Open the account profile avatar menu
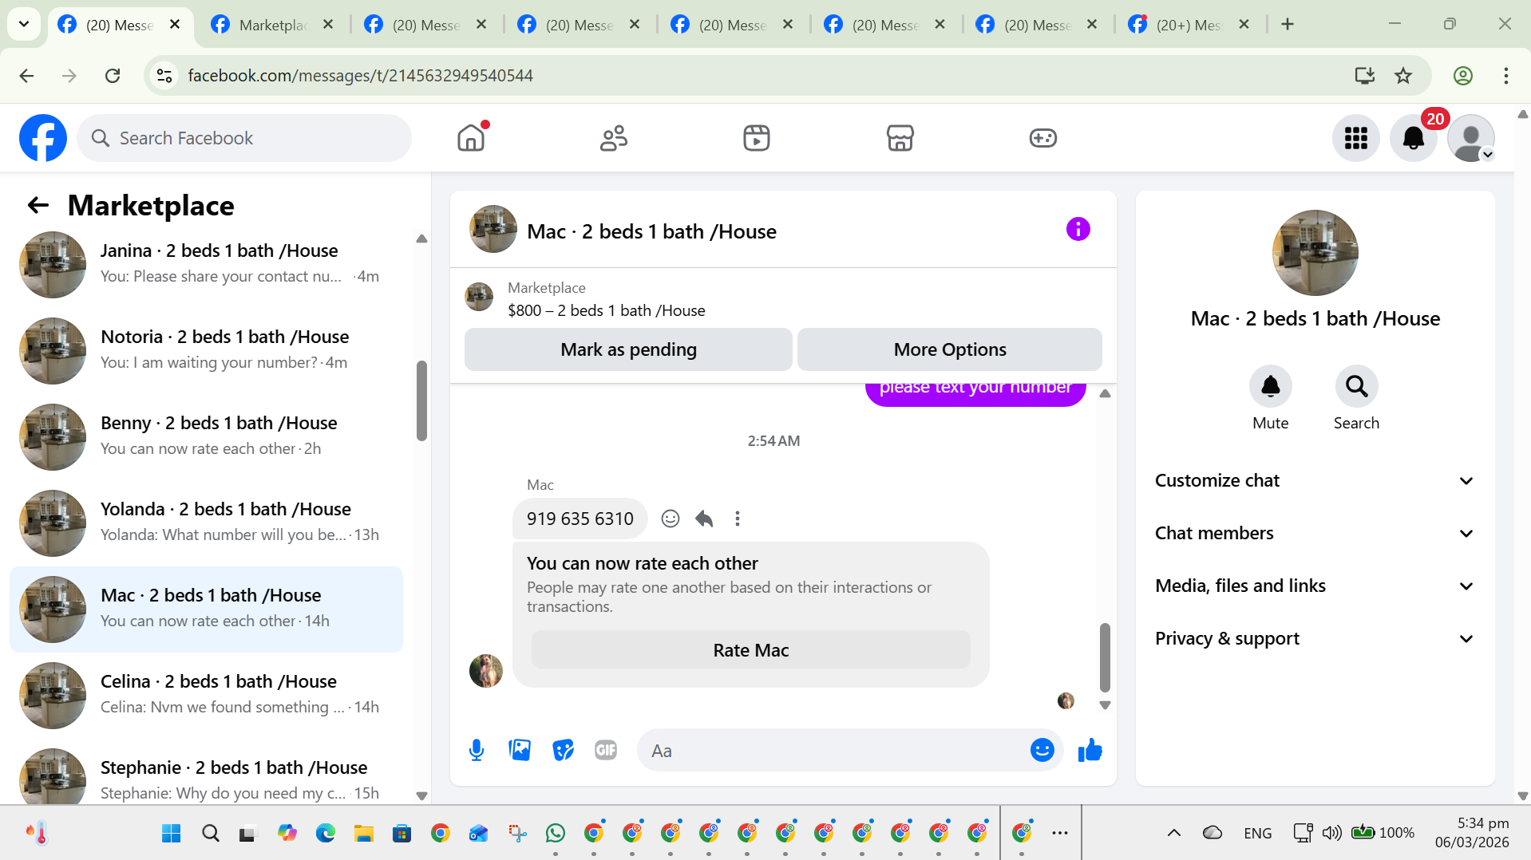This screenshot has height=860, width=1531. point(1471,138)
